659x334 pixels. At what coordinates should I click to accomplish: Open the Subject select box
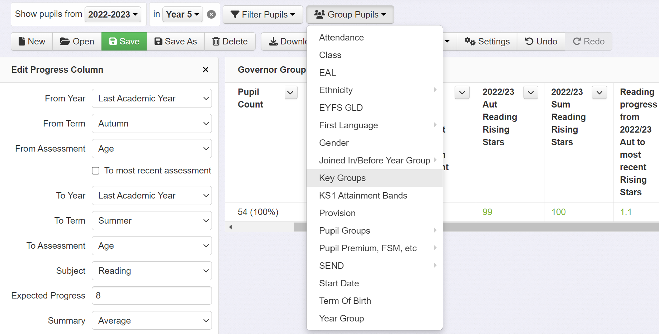(x=152, y=271)
